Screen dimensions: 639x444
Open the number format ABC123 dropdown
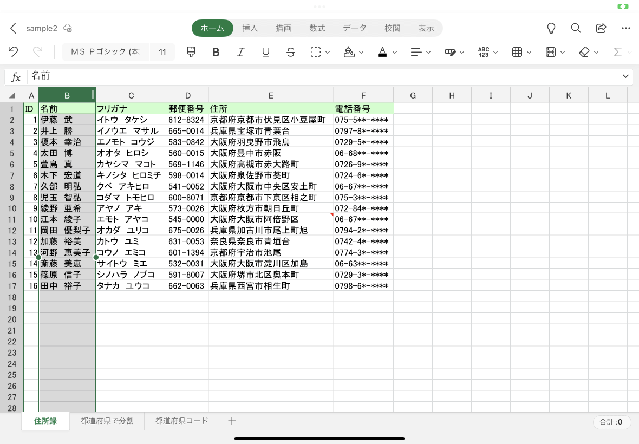coord(488,52)
